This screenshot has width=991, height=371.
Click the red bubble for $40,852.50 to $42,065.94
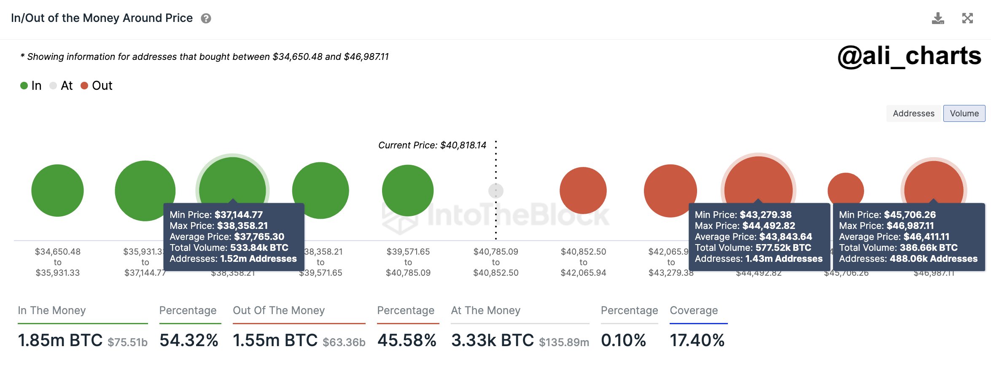click(583, 191)
